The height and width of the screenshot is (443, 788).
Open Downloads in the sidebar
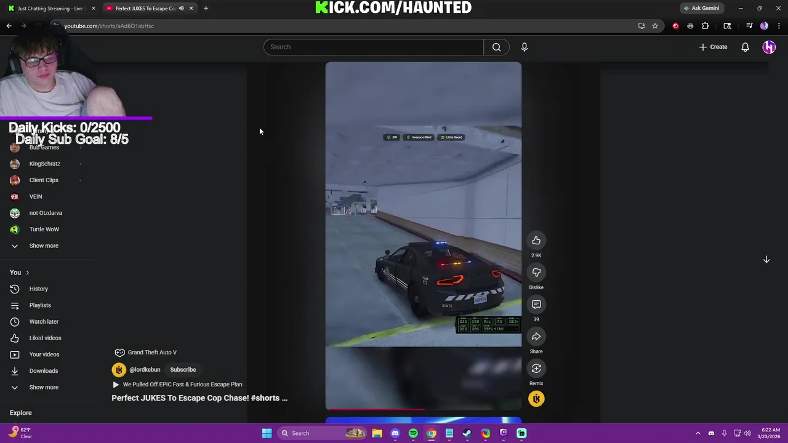[x=43, y=371]
